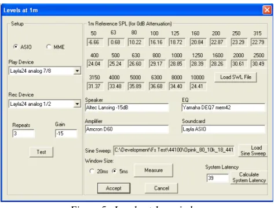Viewport: 274px width, 208px height.
Task: Click the 'Rec Device' label
Action: pos(21,95)
